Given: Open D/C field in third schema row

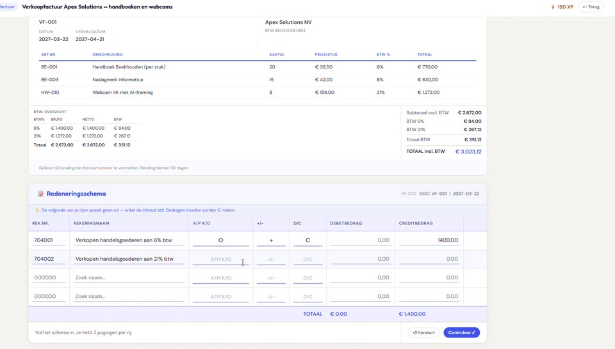Looking at the screenshot, I should (308, 278).
